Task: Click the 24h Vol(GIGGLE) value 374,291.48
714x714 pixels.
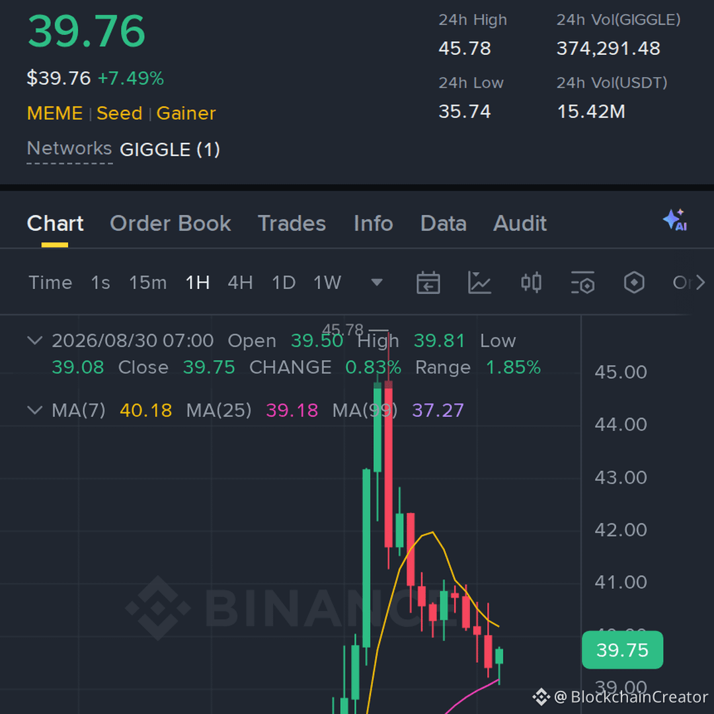Action: pyautogui.click(x=608, y=48)
